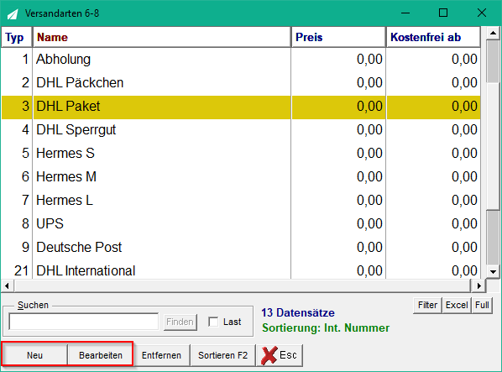
Task: Click the Bearbeiten button
Action: (101, 355)
